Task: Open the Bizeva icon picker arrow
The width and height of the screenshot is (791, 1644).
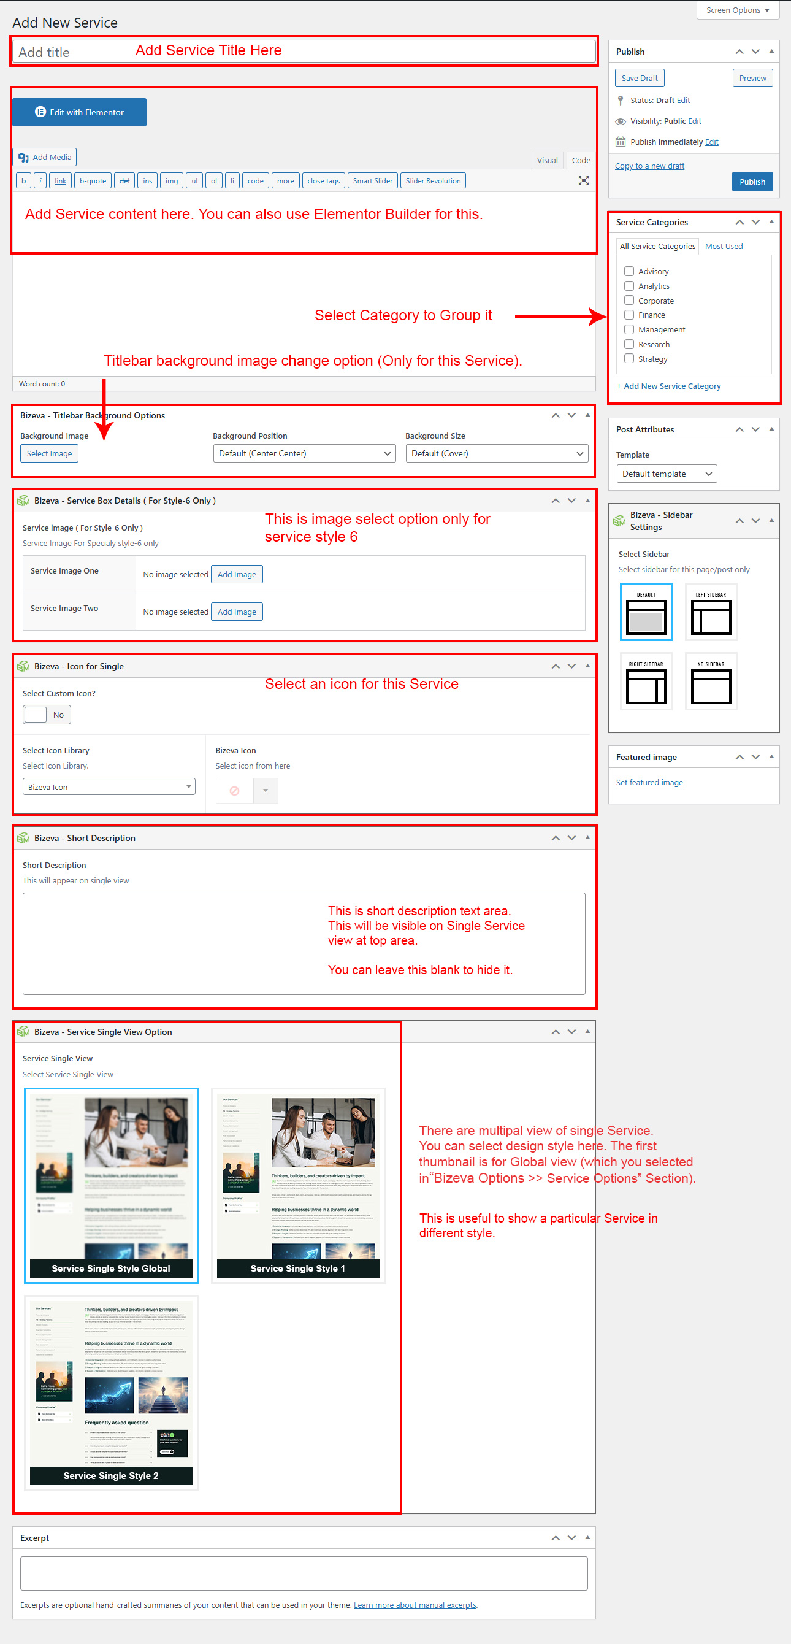Action: coord(266,791)
